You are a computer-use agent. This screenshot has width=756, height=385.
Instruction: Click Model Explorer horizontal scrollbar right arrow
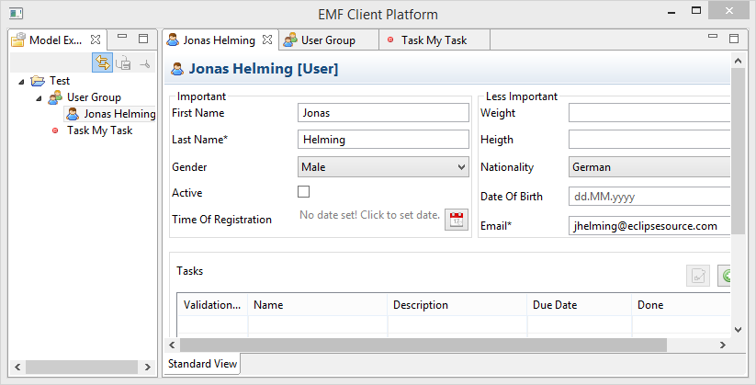[148, 368]
